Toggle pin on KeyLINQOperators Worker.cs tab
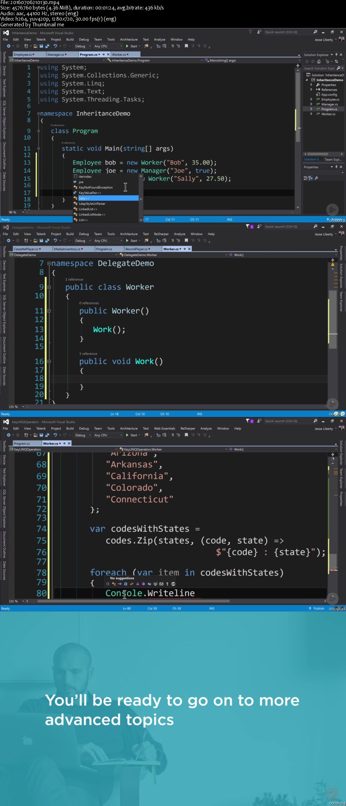This screenshot has width=346, height=806. click(x=64, y=443)
